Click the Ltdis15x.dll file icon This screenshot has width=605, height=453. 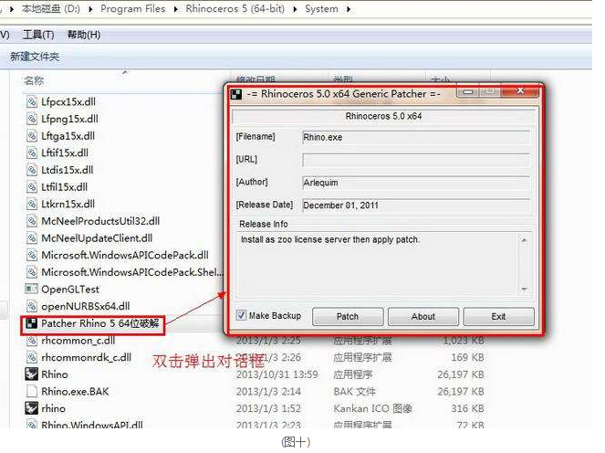32,170
